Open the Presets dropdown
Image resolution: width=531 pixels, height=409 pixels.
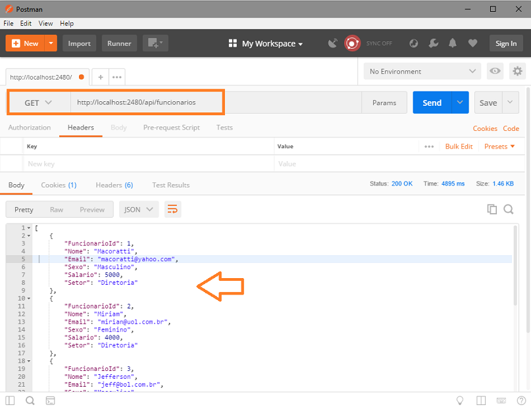[x=499, y=147]
